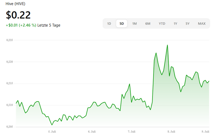Screen dimensions: 214x134
Task: Click the '5. Juli' date label
Action: tap(52, 132)
